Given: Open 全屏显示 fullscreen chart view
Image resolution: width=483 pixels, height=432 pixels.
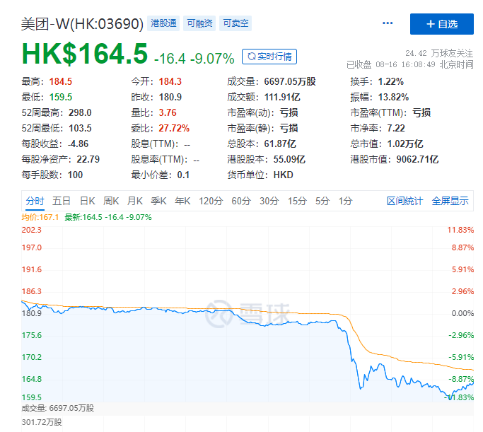Looking at the screenshot, I should point(450,201).
